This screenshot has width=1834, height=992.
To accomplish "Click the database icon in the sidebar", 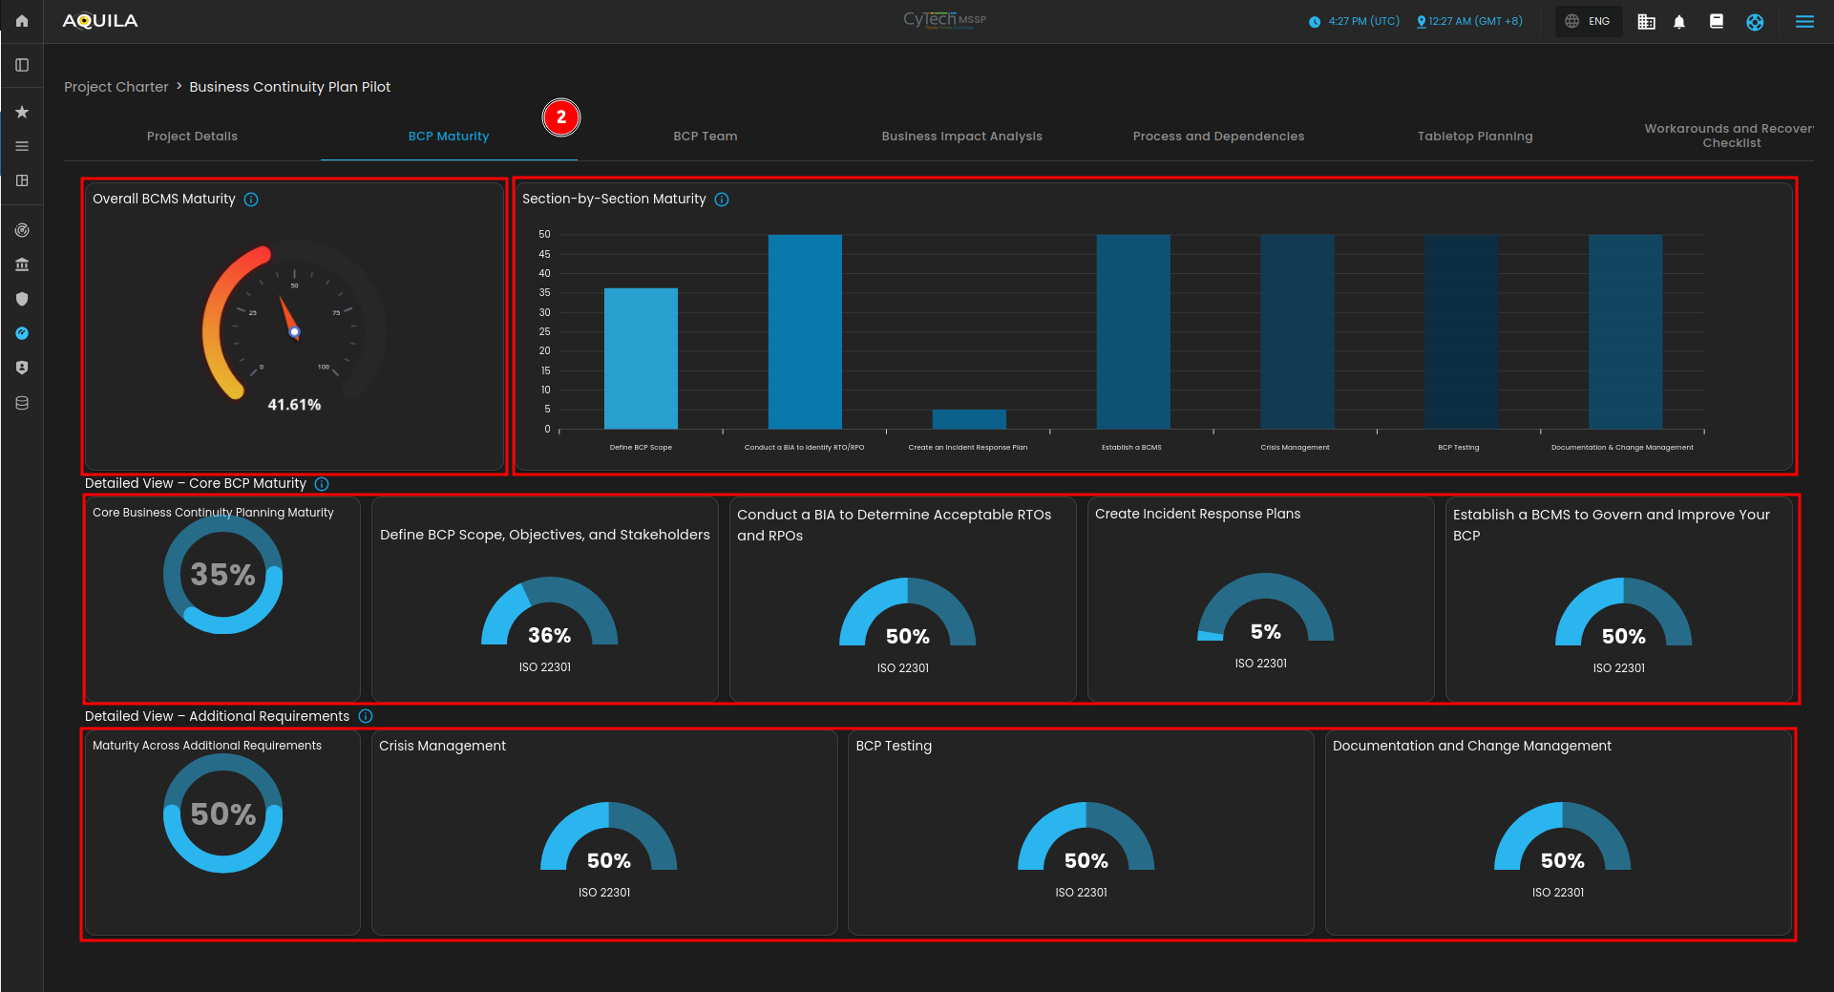I will tap(22, 403).
